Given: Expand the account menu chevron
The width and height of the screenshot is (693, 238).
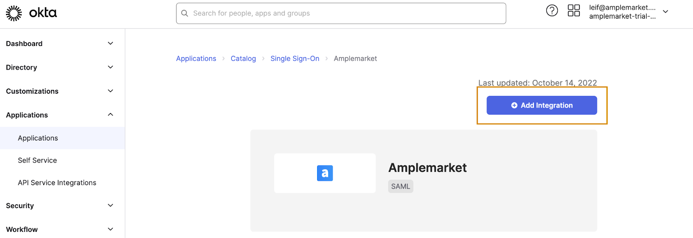Looking at the screenshot, I should pos(666,12).
